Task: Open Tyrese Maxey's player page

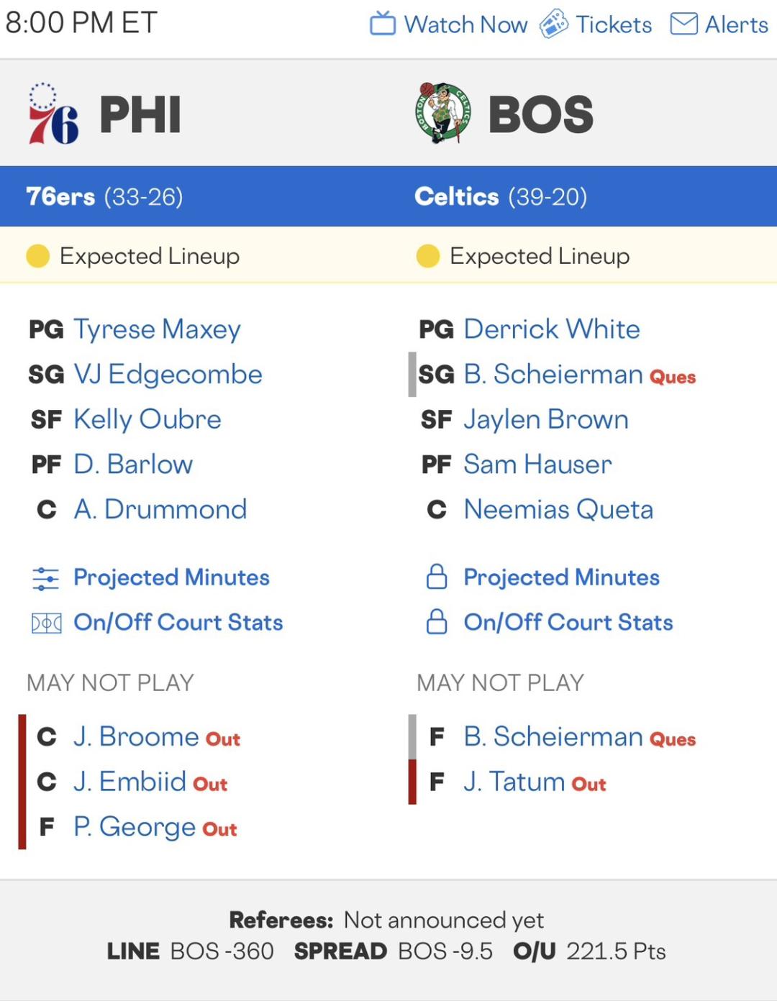Action: tap(157, 329)
